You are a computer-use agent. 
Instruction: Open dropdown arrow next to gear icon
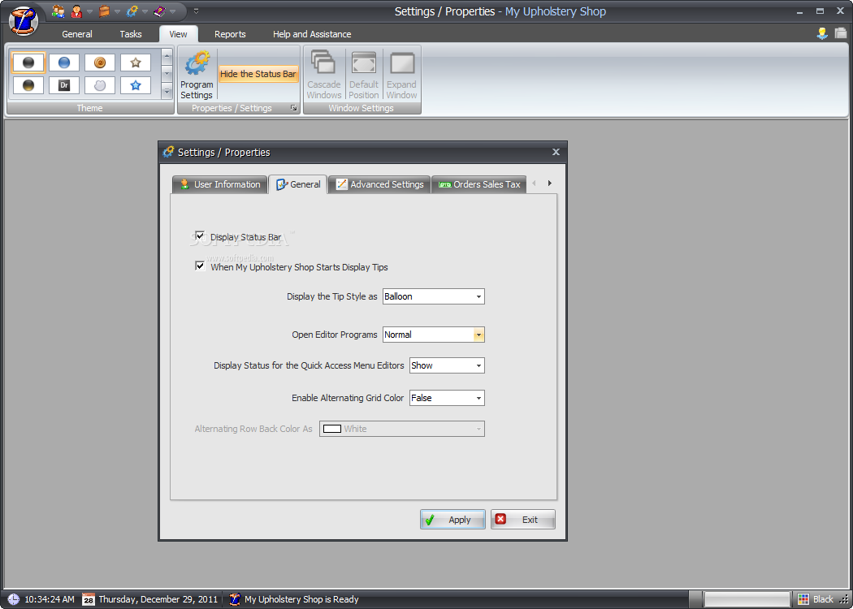(145, 11)
